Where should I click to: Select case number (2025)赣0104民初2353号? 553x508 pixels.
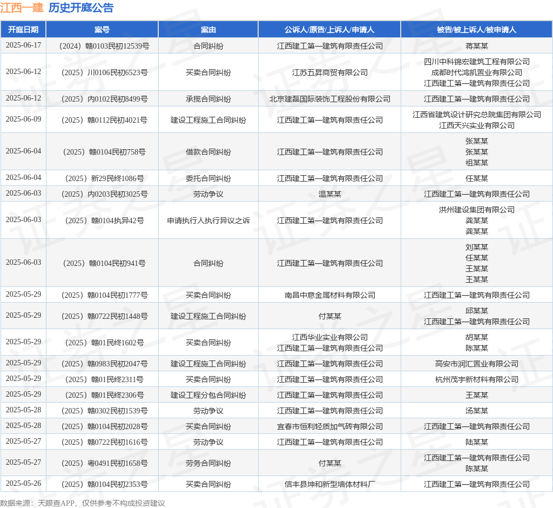pyautogui.click(x=103, y=484)
